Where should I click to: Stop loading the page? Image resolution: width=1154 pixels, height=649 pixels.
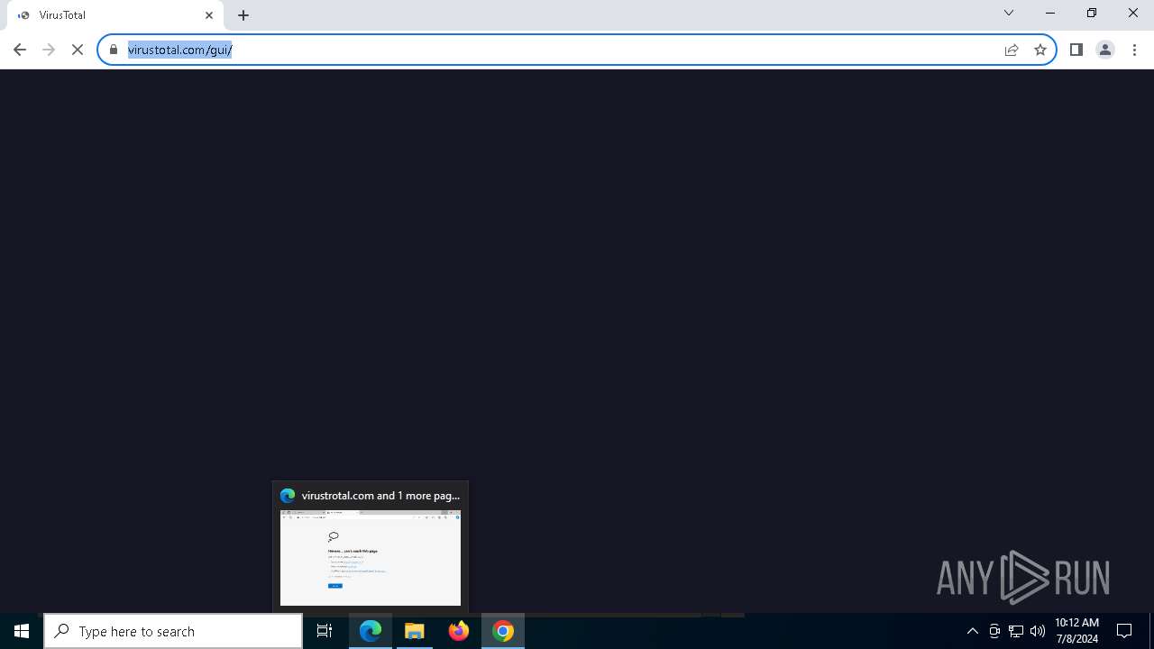pyautogui.click(x=78, y=50)
